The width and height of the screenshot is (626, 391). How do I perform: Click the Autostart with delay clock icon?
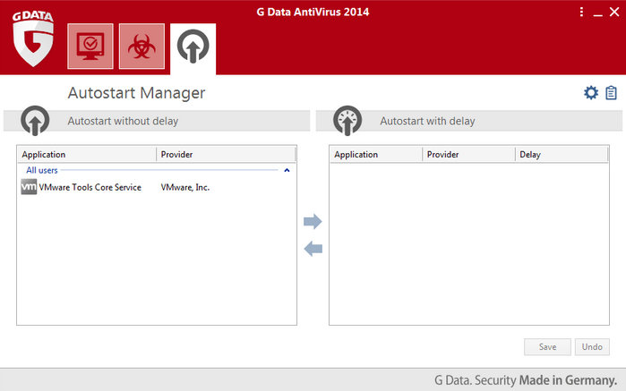347,120
